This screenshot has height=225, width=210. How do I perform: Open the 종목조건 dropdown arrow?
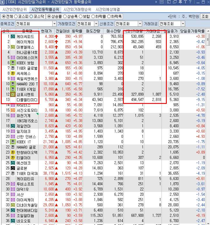click(54, 24)
